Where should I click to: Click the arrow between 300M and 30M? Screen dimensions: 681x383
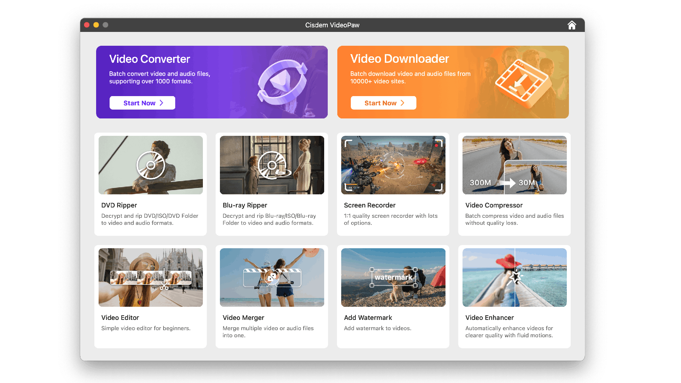(x=508, y=183)
